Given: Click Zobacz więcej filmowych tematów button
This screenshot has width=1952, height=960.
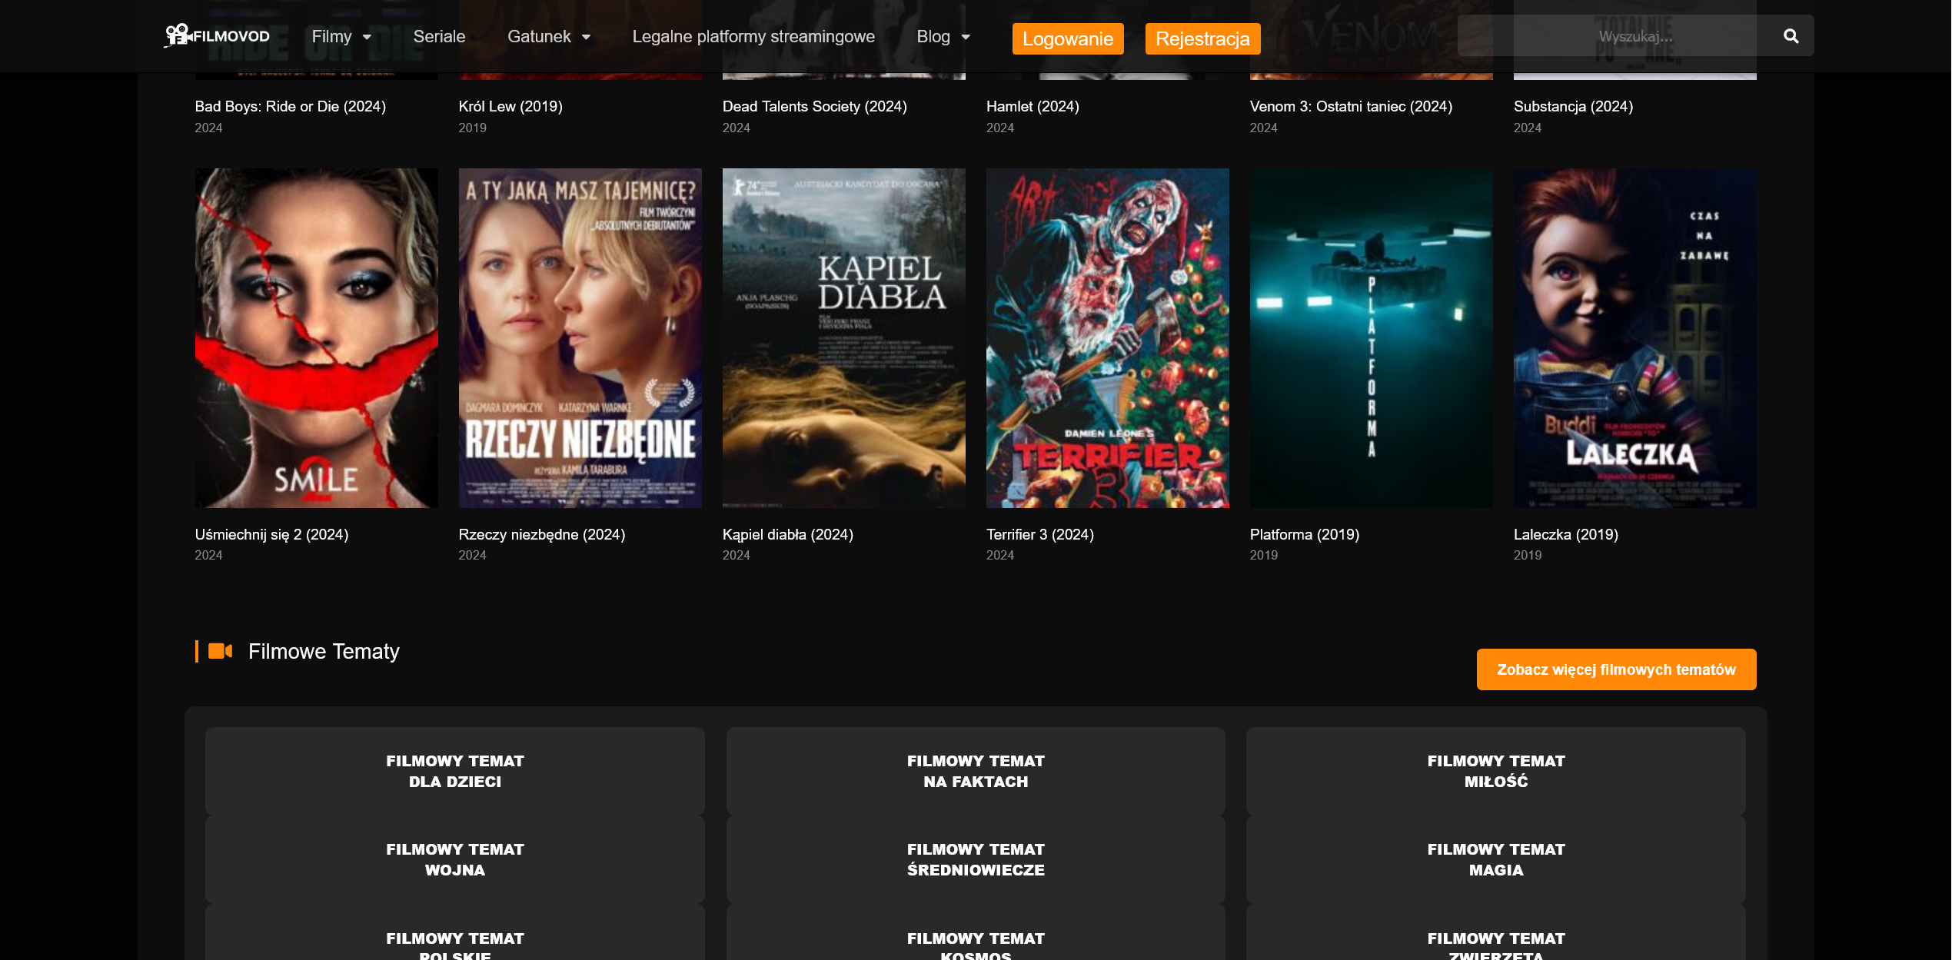Looking at the screenshot, I should coord(1616,669).
